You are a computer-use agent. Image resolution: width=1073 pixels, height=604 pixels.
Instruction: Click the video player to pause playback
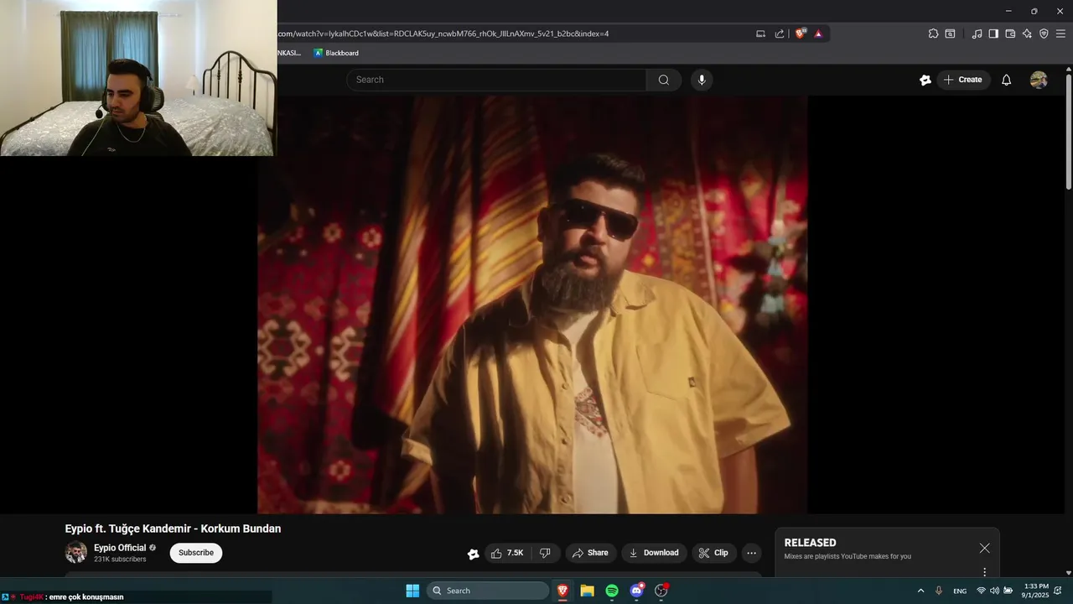(x=532, y=304)
